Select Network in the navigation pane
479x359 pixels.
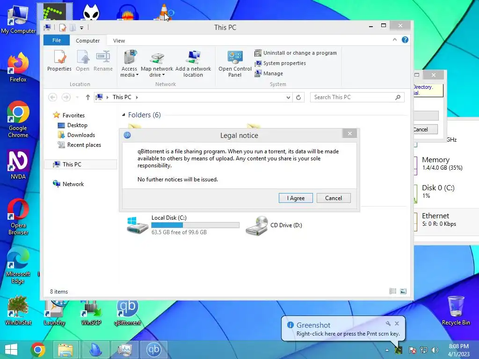(68, 184)
